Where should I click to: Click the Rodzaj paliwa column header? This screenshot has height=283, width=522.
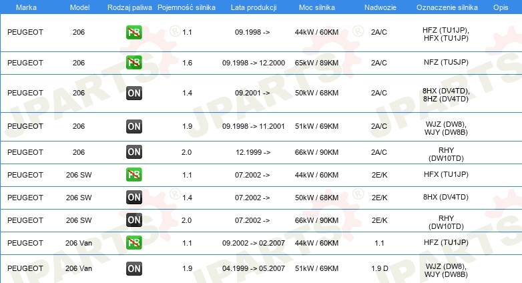tap(129, 7)
